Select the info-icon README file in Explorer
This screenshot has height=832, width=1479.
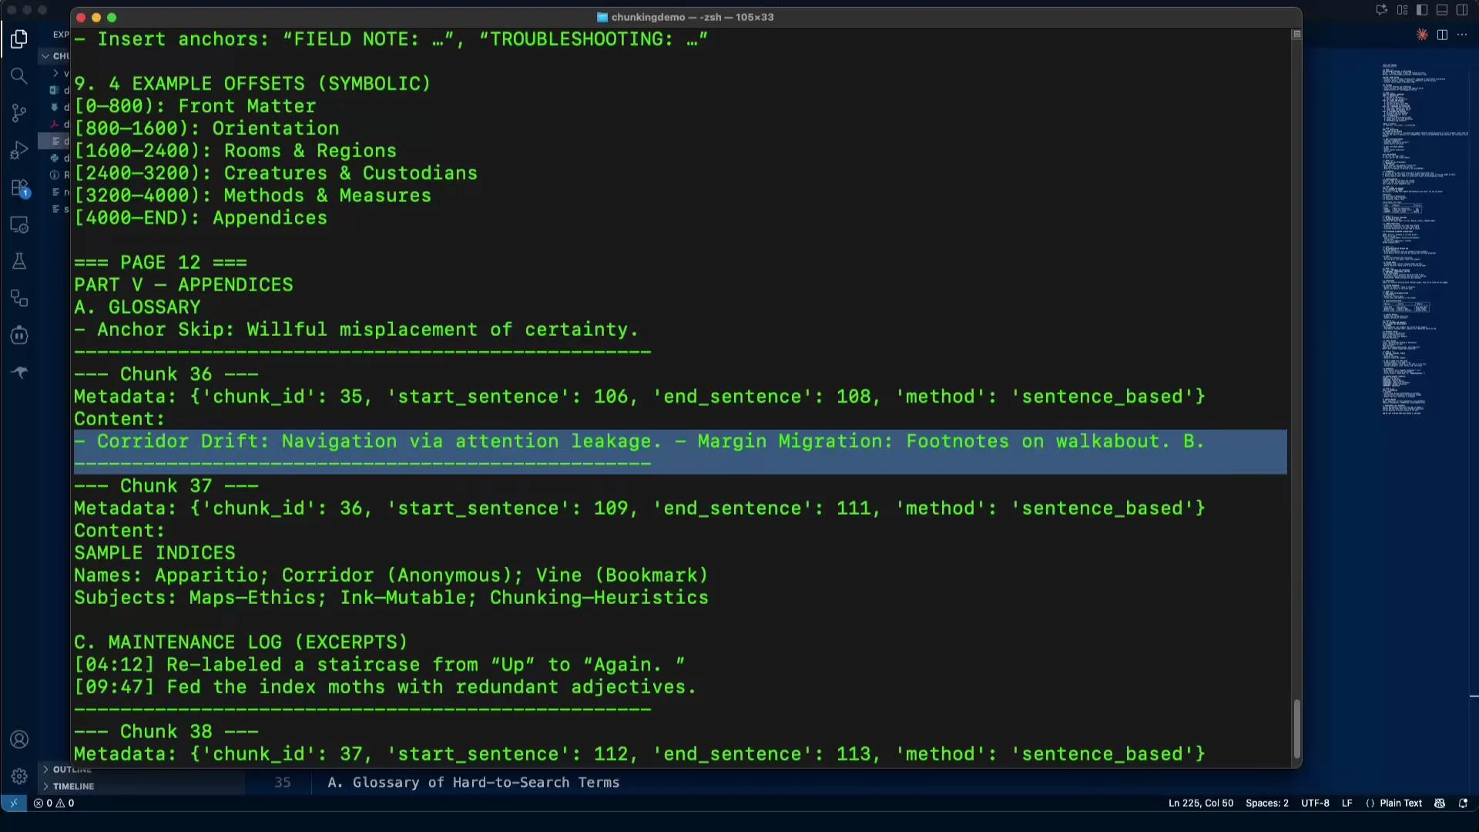(59, 175)
